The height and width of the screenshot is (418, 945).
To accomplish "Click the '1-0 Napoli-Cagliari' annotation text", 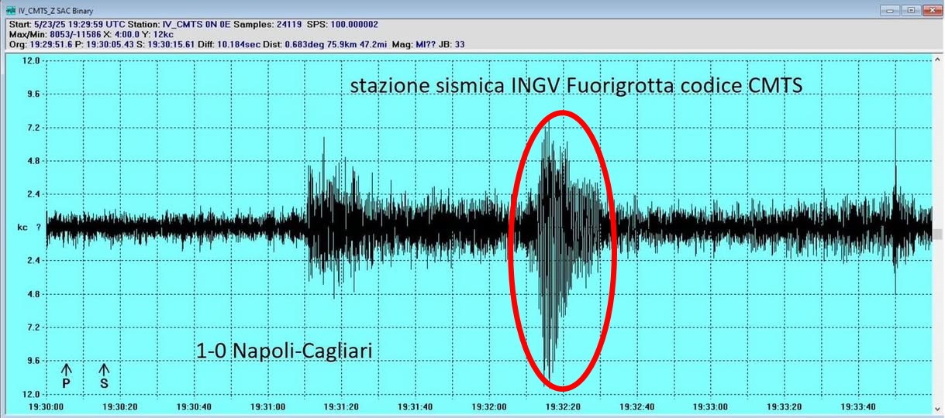I will point(284,351).
